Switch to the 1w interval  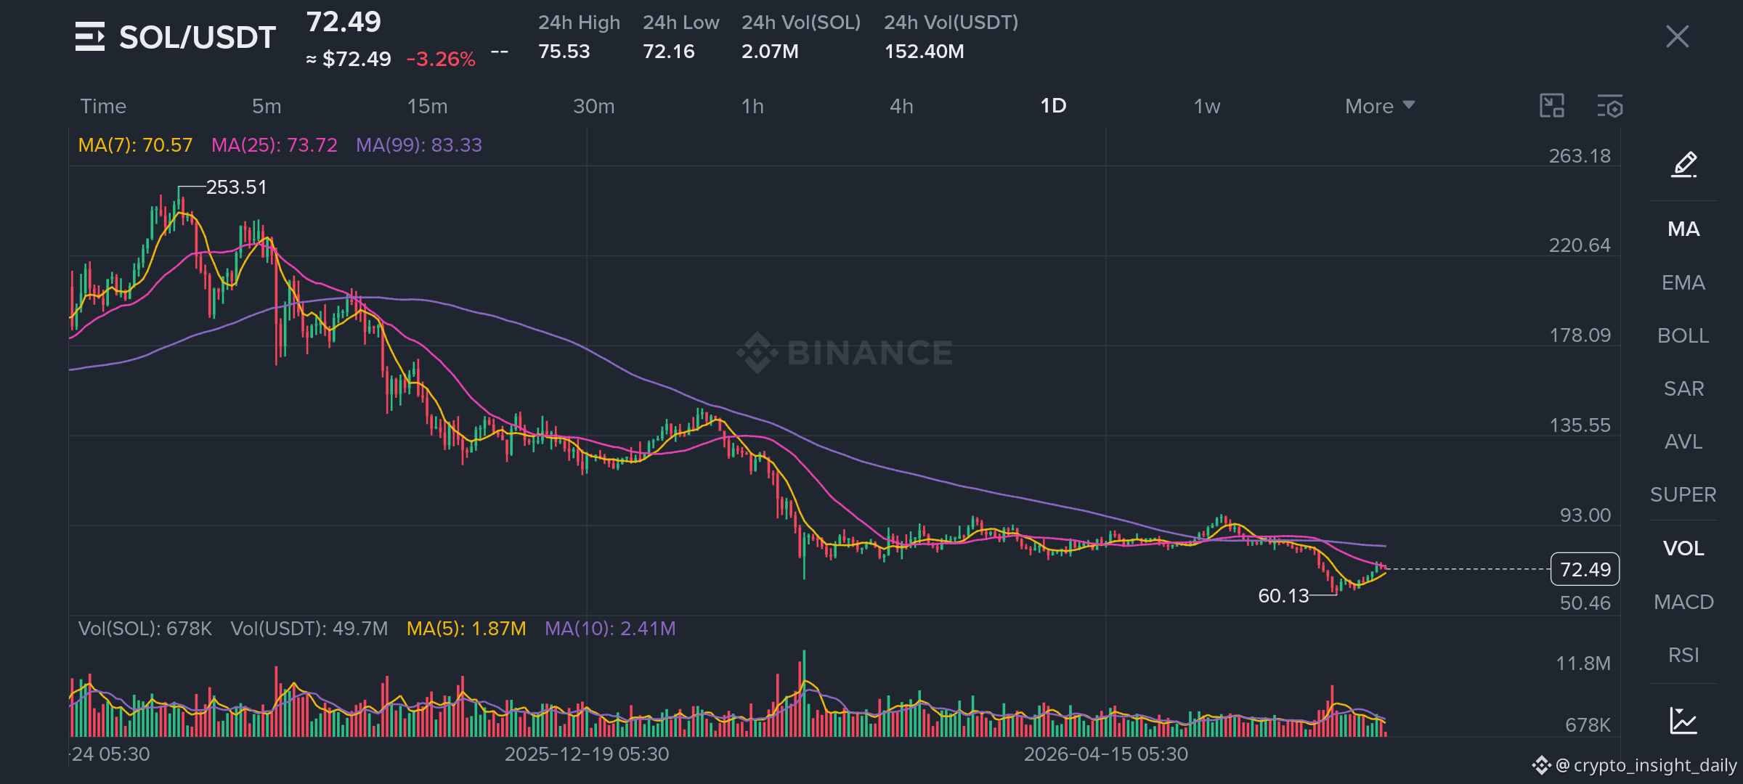1206,106
